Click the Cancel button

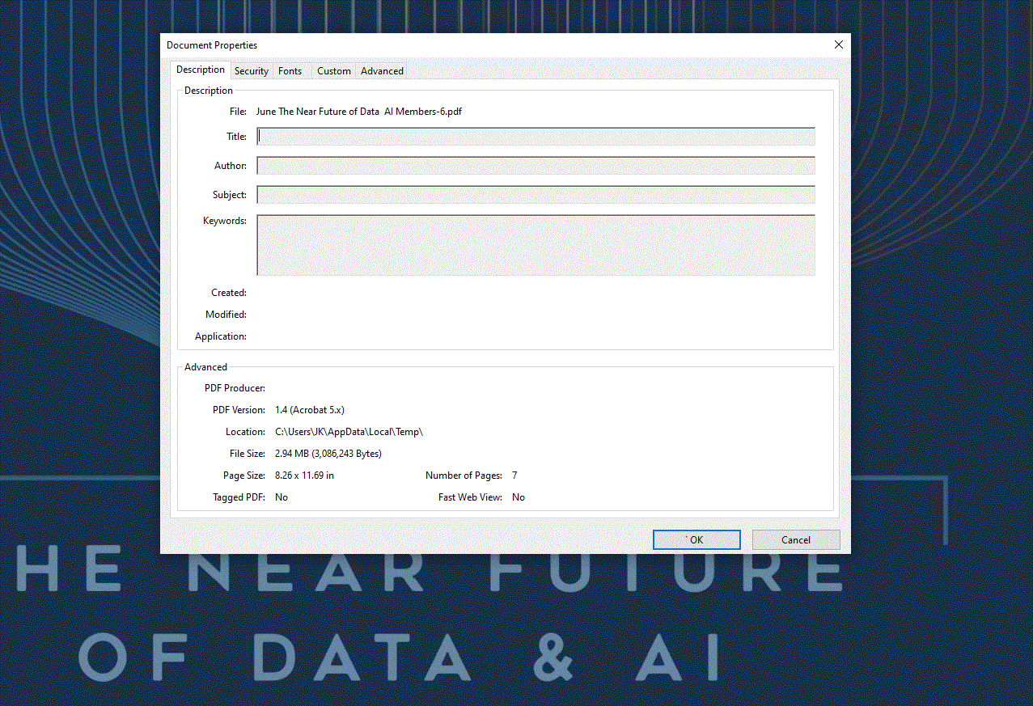pyautogui.click(x=796, y=540)
